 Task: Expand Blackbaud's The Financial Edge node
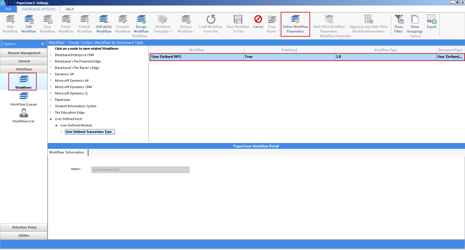tap(51, 61)
